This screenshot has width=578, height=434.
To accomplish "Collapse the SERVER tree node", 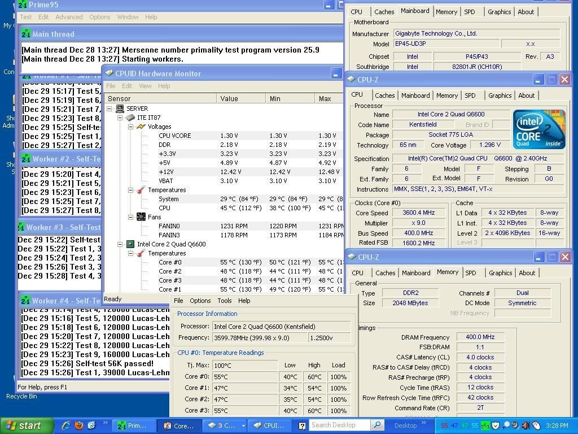I will [110, 109].
